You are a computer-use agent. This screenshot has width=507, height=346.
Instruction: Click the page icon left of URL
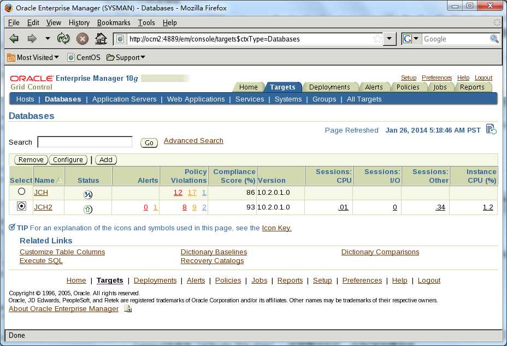pos(120,39)
